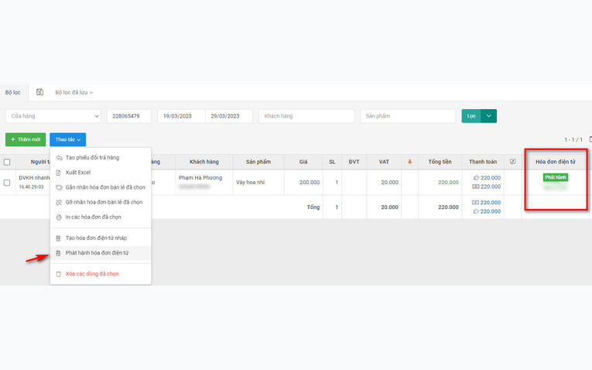This screenshot has width=592, height=370.
Task: Check the DVKH nhanh row checkbox
Action: pos(7,183)
